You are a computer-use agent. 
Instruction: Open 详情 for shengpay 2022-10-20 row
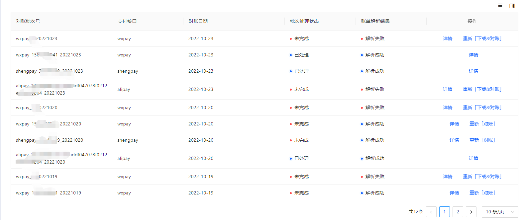pyautogui.click(x=454, y=140)
